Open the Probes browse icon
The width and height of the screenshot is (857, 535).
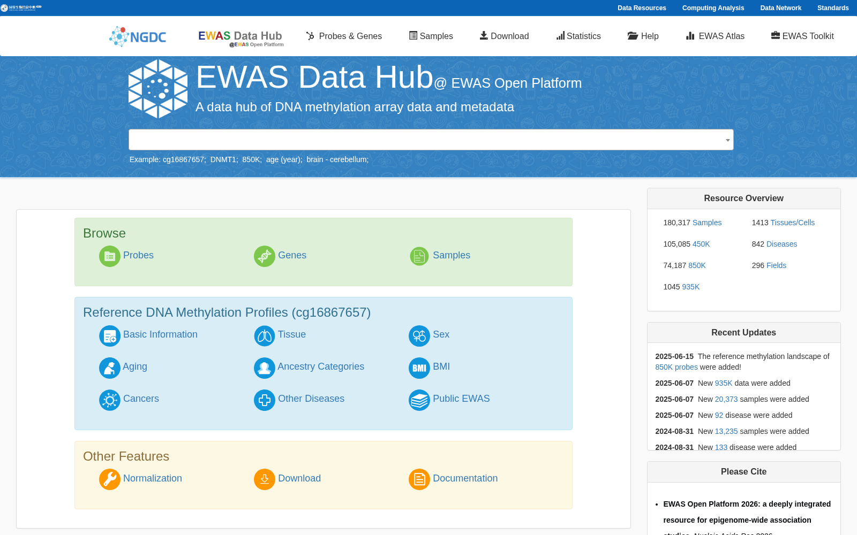coord(110,256)
